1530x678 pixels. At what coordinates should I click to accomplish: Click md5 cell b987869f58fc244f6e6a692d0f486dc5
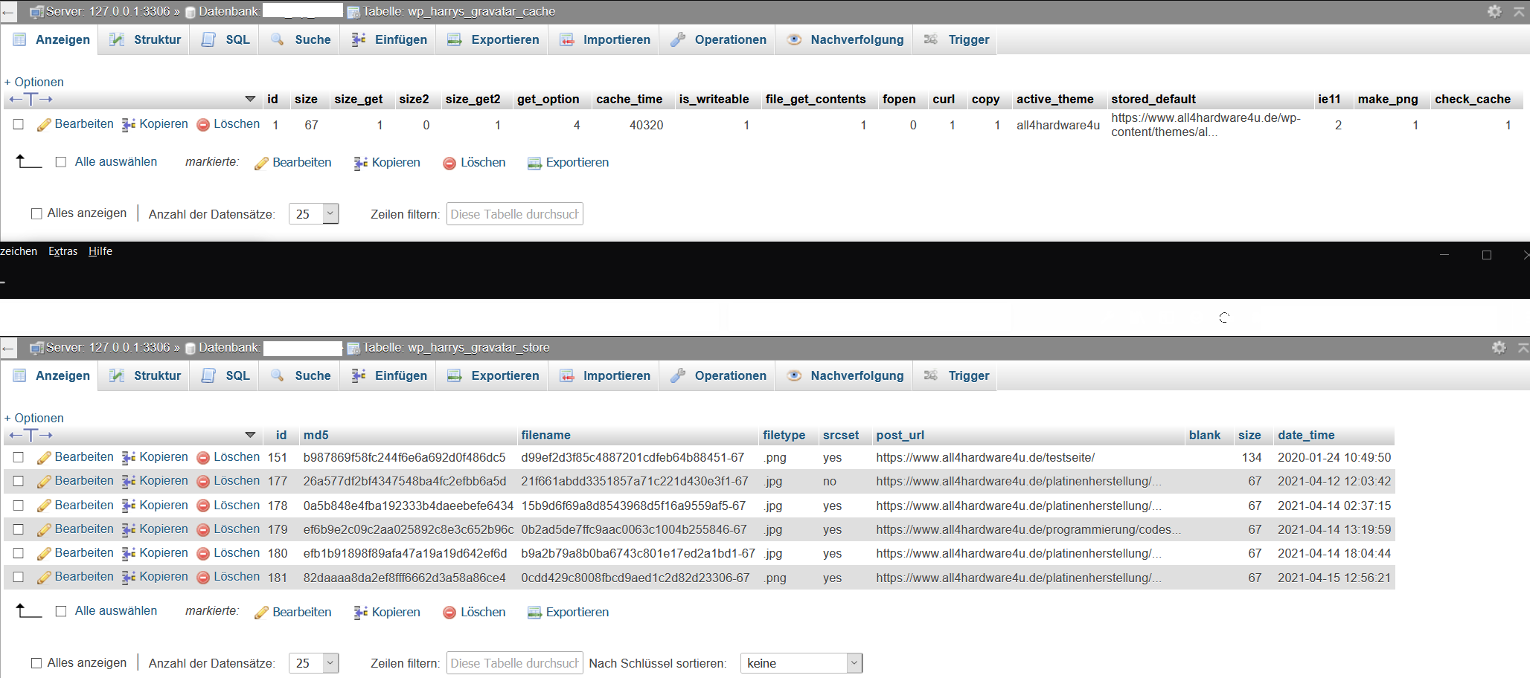pos(404,457)
